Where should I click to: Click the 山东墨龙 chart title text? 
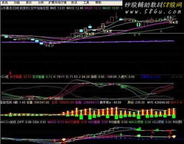[x=15, y=8]
